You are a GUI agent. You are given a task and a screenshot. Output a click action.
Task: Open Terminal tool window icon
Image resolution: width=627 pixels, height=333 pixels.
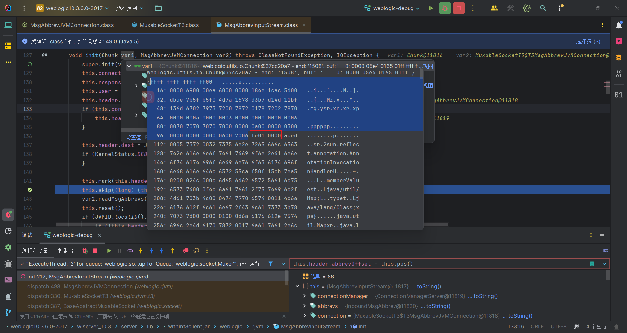(8, 279)
